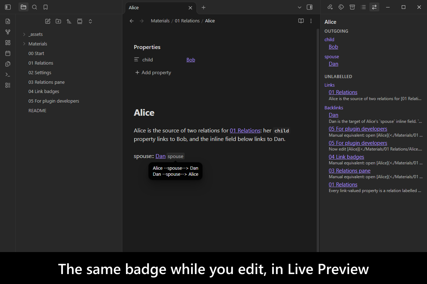Create a new note icon

(x=48, y=21)
